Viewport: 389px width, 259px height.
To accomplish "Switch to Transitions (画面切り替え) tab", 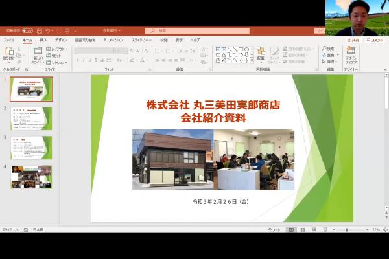I will point(85,40).
